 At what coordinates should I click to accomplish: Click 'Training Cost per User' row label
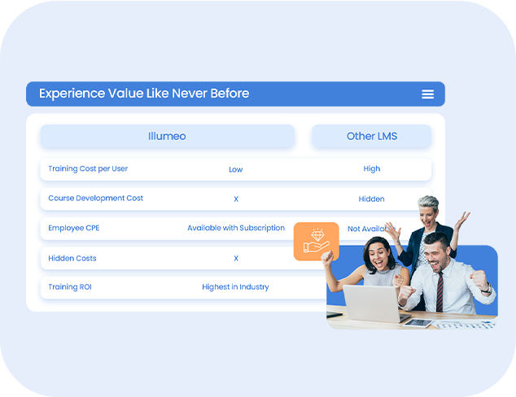[x=88, y=168]
